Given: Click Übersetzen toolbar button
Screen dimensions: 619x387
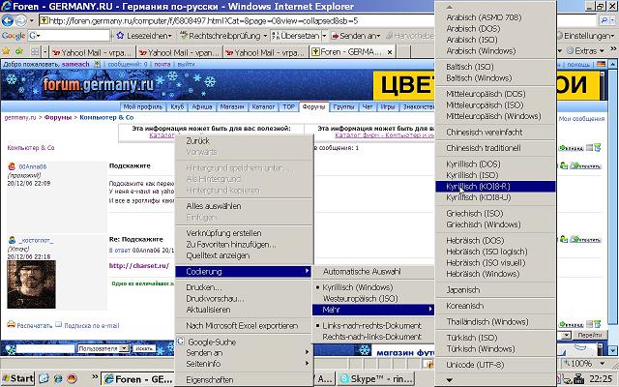Looking at the screenshot, I should 296,36.
